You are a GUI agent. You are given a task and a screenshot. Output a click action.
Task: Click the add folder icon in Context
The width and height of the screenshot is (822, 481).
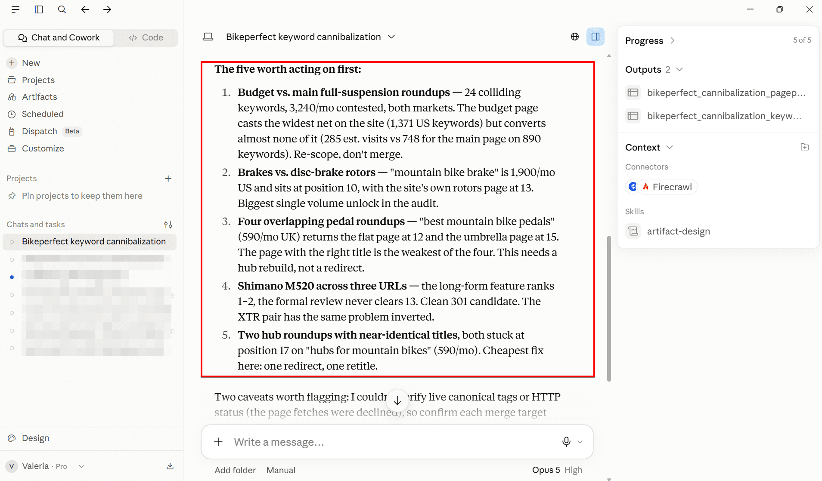click(x=805, y=147)
